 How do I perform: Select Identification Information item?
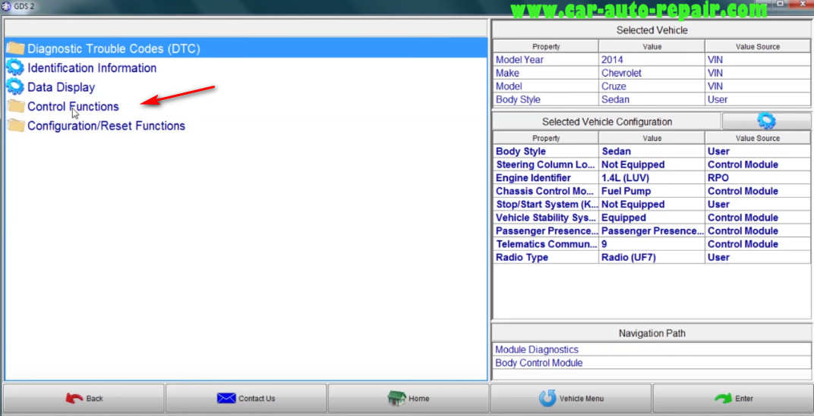coord(91,68)
